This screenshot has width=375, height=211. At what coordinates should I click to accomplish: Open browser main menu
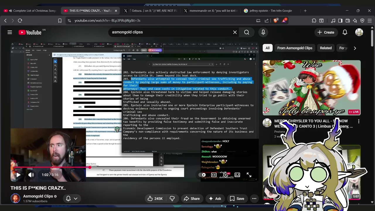370,21
